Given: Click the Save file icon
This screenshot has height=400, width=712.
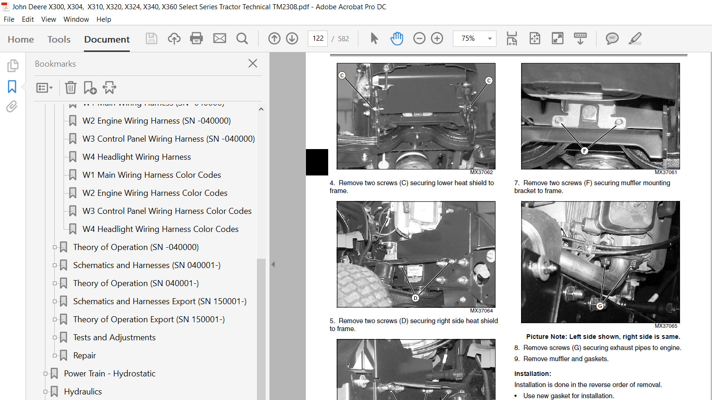Looking at the screenshot, I should coord(152,38).
